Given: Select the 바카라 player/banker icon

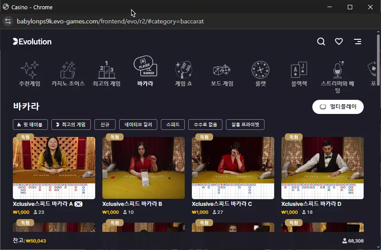Looking at the screenshot, I should coord(145,66).
